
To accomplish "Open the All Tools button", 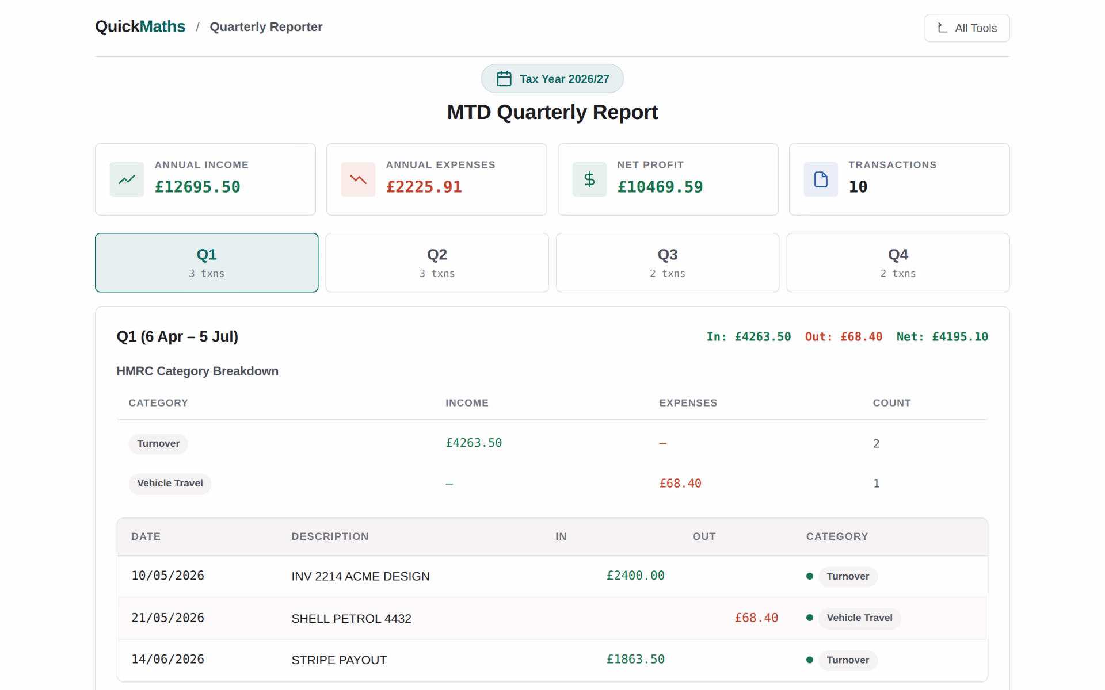I will coord(967,28).
